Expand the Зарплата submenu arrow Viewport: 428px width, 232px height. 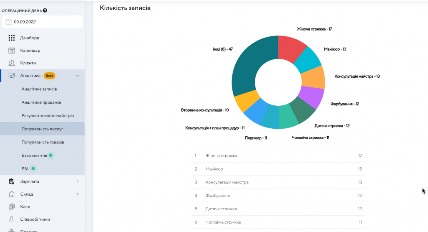tap(78, 181)
